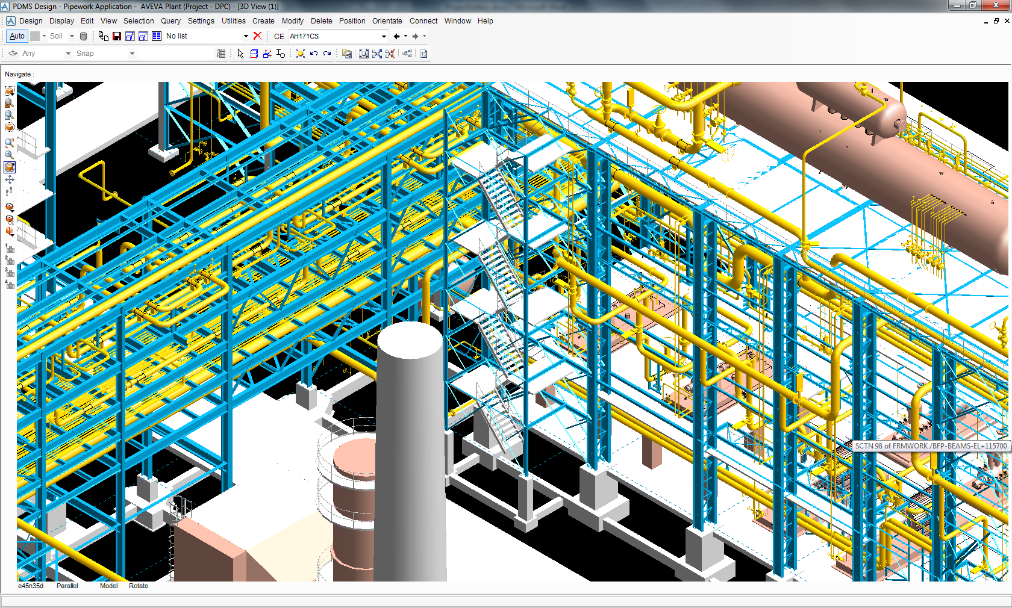Image resolution: width=1012 pixels, height=608 pixels.
Task: Click the crossed arrows red X icon
Action: click(x=390, y=54)
